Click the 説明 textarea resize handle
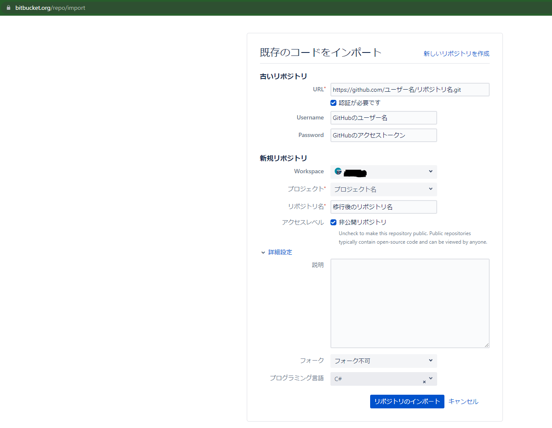552x428 pixels. [x=487, y=345]
